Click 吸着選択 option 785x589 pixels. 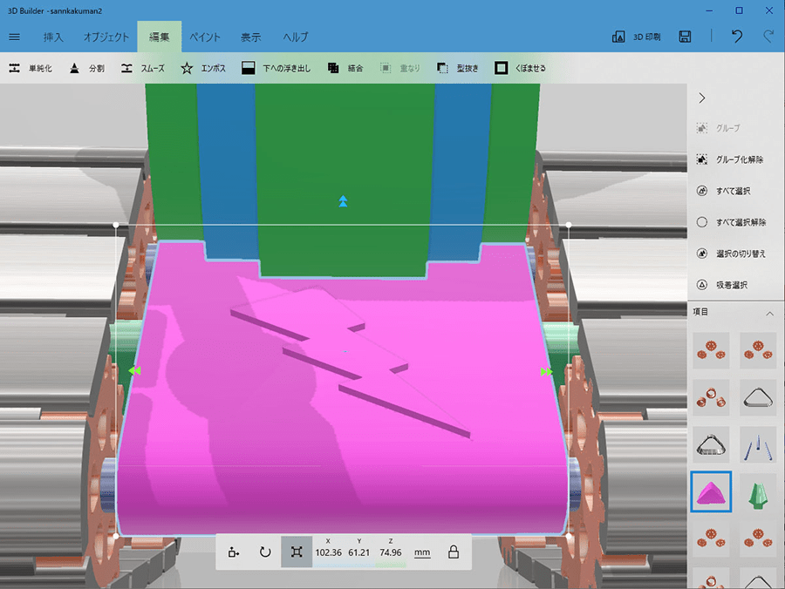point(722,285)
